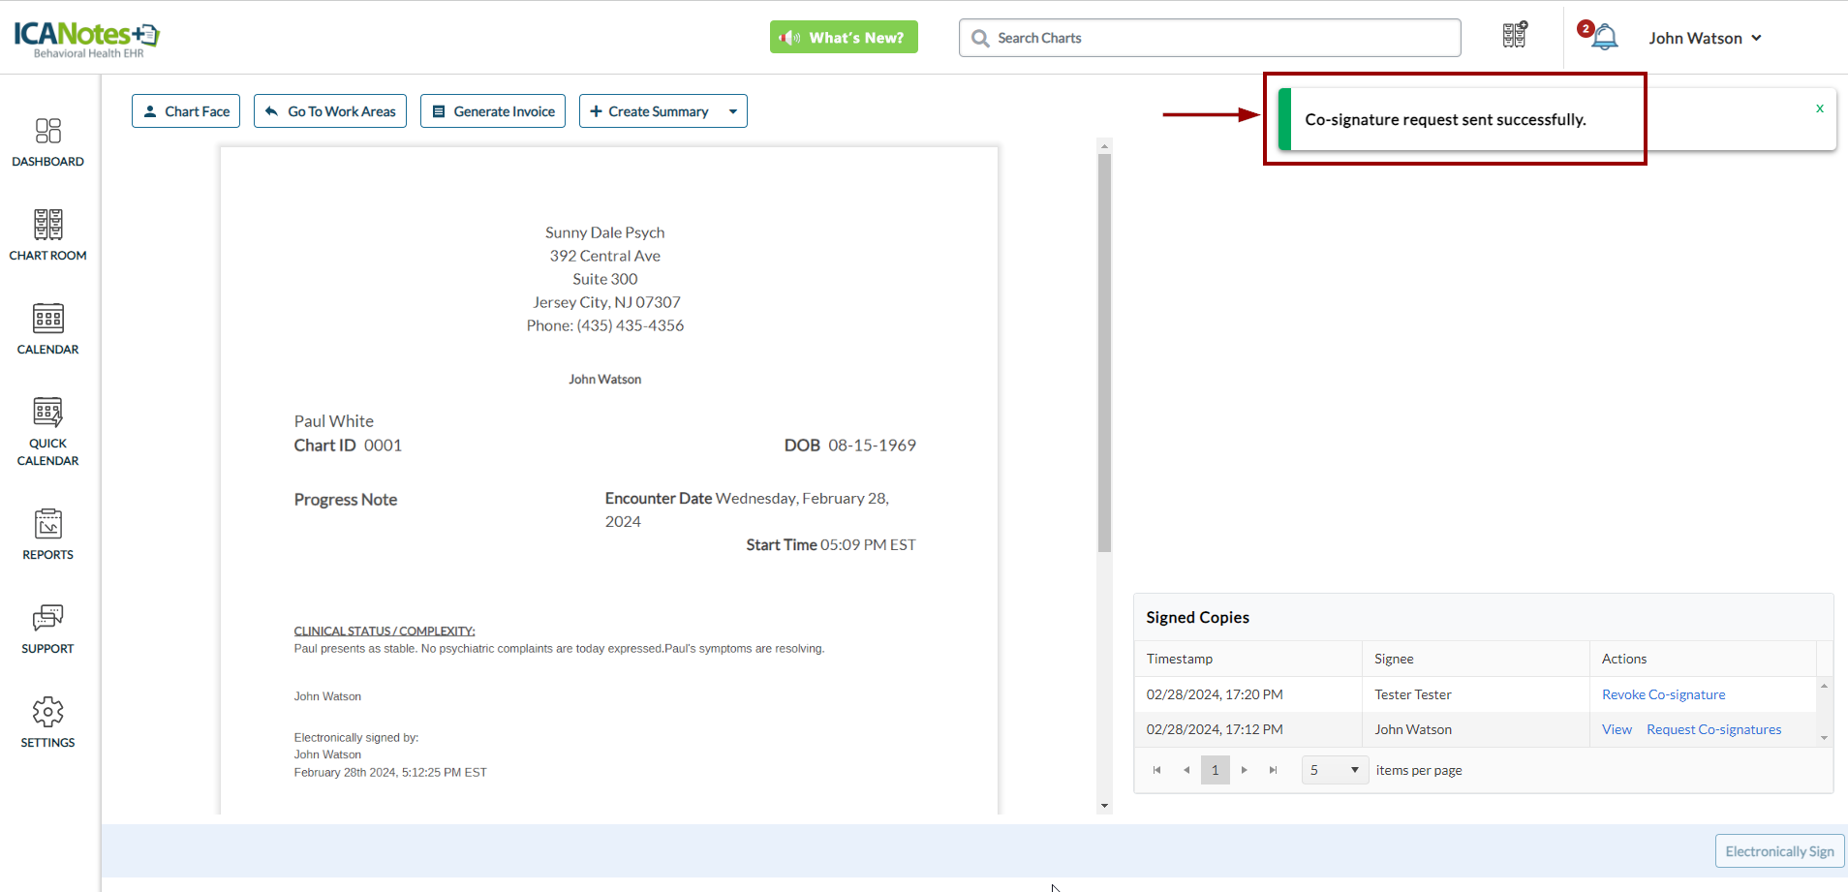Click the Co-signature request sent successfully message

coord(1445,119)
